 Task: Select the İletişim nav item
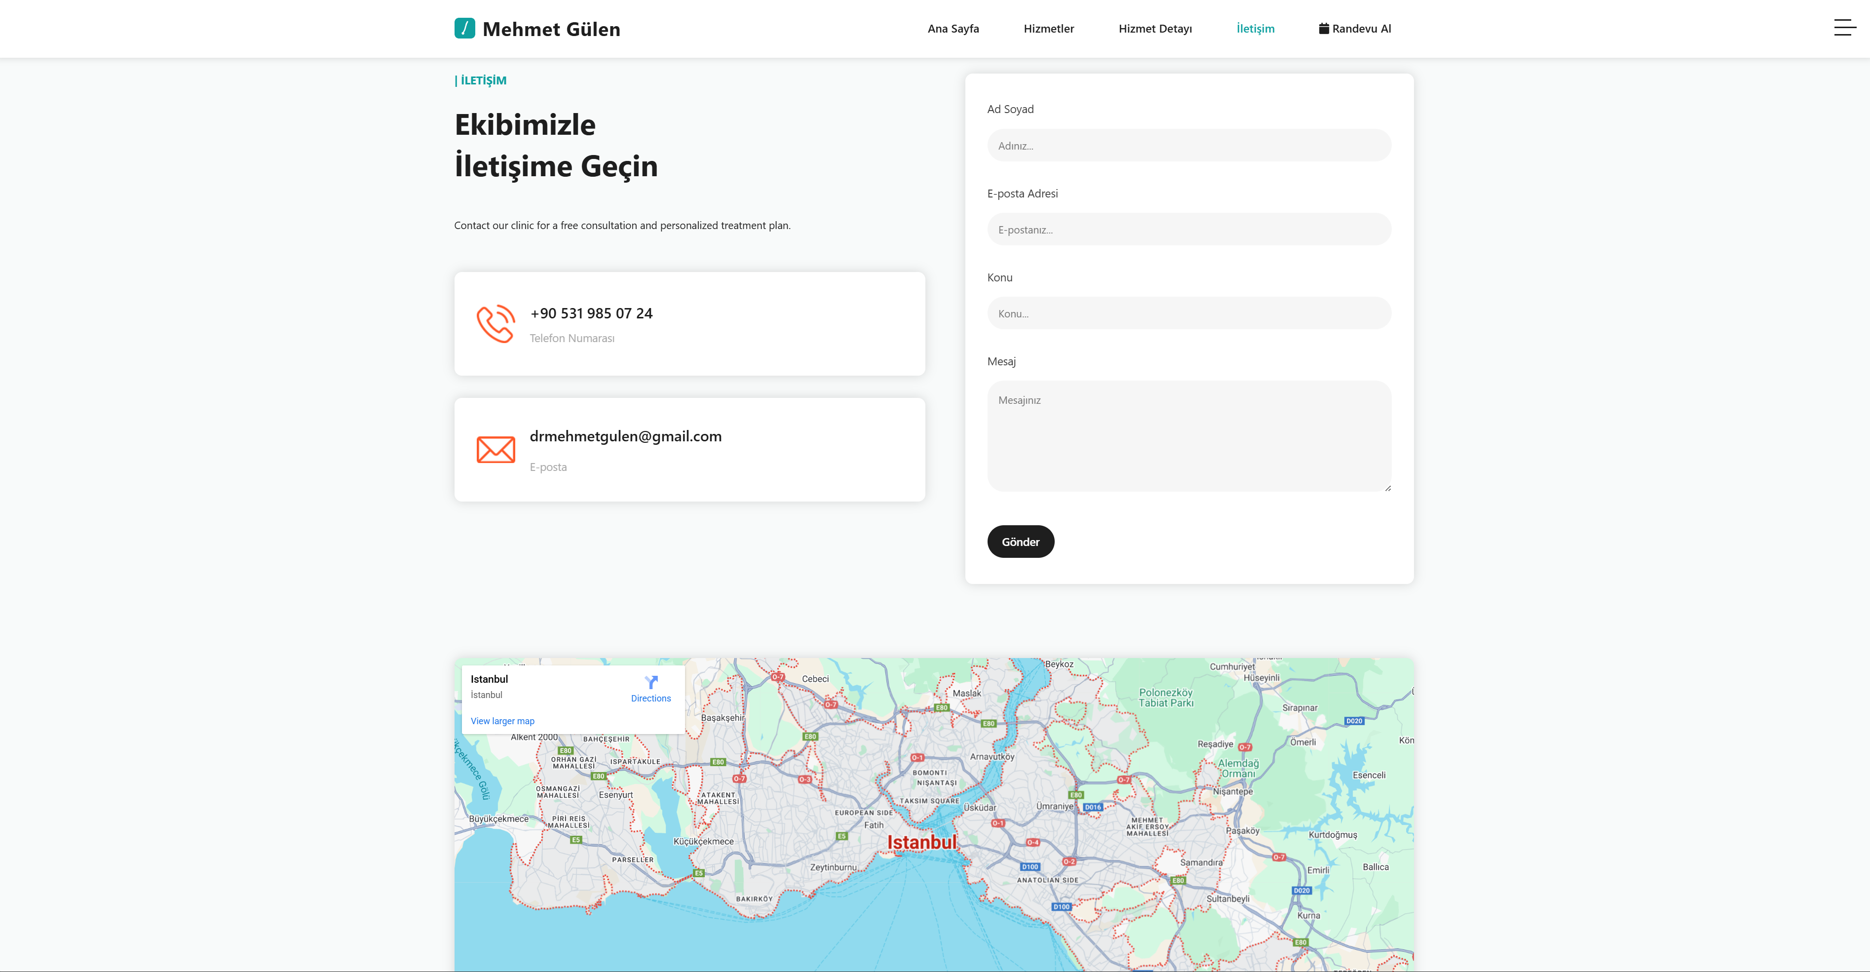click(1255, 28)
